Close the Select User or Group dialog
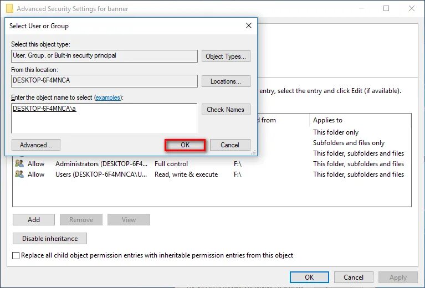The image size is (425, 288). click(x=249, y=25)
